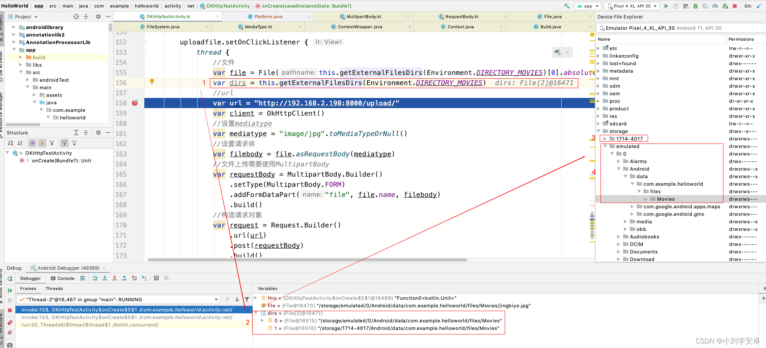
Task: Click the Make Project hammer icon
Action: coord(567,6)
